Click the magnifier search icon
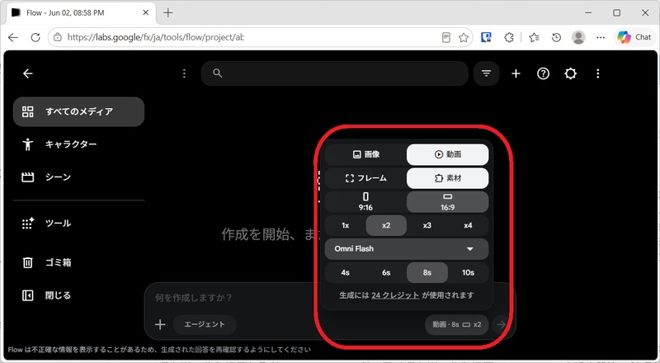The image size is (660, 363). coord(217,73)
